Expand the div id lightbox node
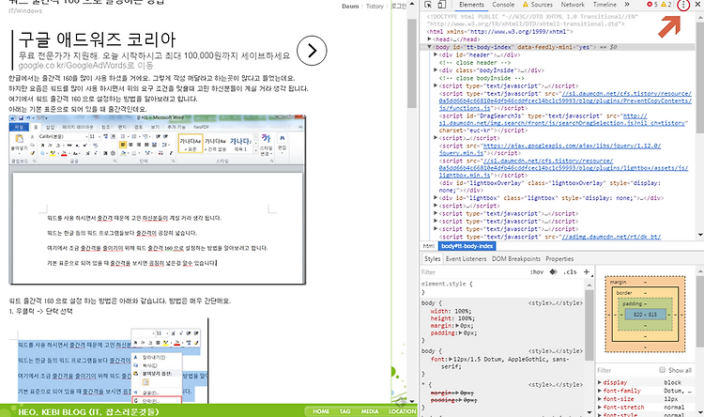 tap(436, 198)
